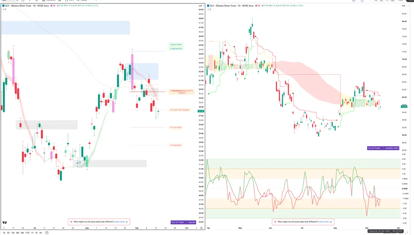This screenshot has height=235, width=414.
Task: Click the Ocs Ai Trader Liquidity Chart badge
Action: pos(383,148)
